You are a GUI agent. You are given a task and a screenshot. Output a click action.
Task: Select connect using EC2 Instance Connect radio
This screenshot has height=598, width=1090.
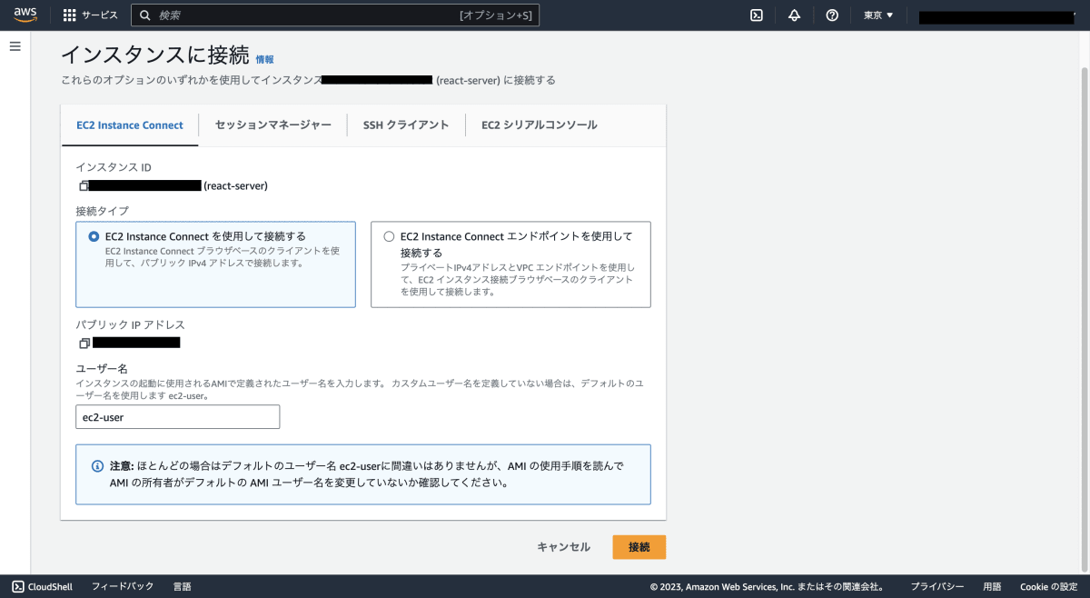click(94, 236)
